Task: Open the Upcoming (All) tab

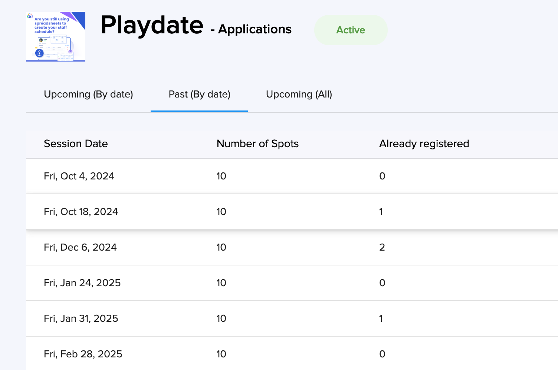Action: point(299,95)
